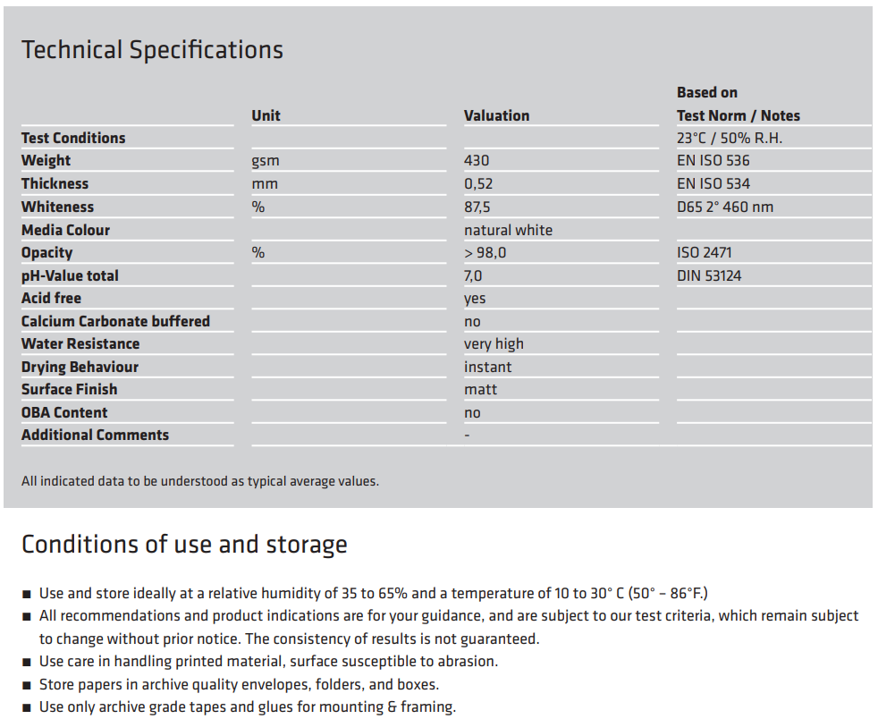Select the 430 weight value

coord(477,161)
